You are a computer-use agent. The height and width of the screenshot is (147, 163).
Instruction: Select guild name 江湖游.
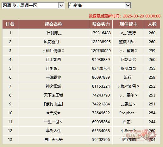52,69
